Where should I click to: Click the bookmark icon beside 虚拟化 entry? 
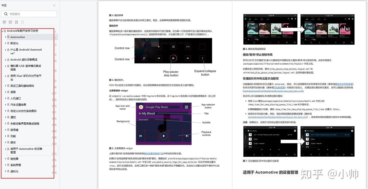click(x=8, y=171)
